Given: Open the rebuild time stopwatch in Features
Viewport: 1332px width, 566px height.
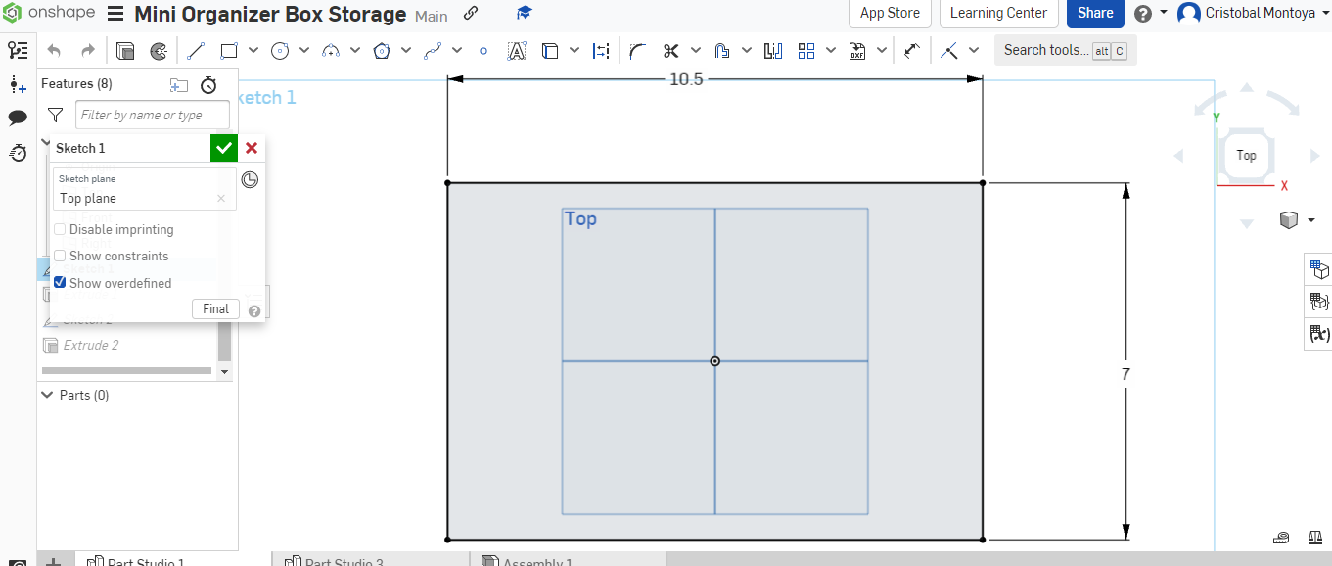Looking at the screenshot, I should [208, 85].
